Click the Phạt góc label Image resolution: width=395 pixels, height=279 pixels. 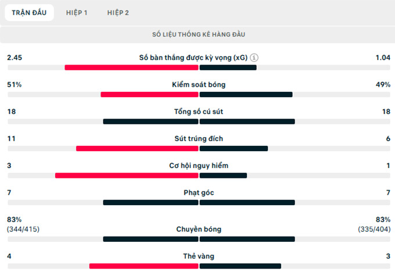[x=199, y=192]
